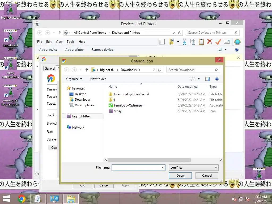Image resolution: width=272 pixels, height=204 pixels.
Task: Toggle the preview pane icon in Change Icon
Action: tap(207, 79)
